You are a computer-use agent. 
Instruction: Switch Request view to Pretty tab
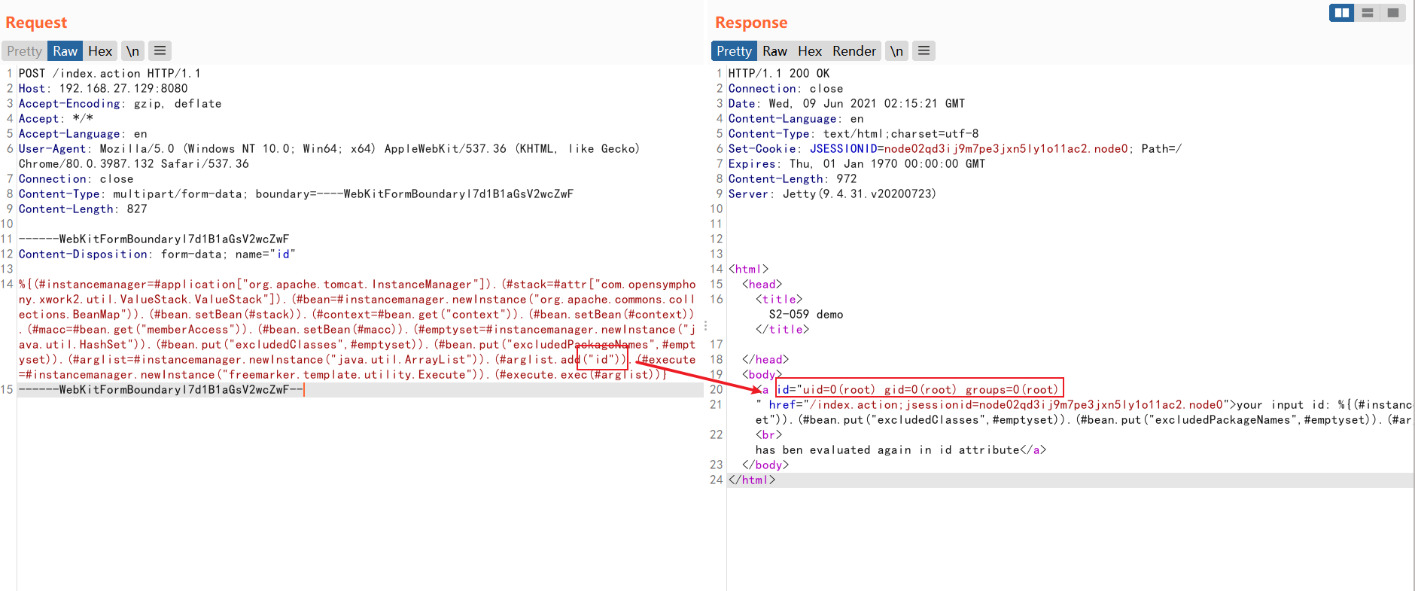24,51
